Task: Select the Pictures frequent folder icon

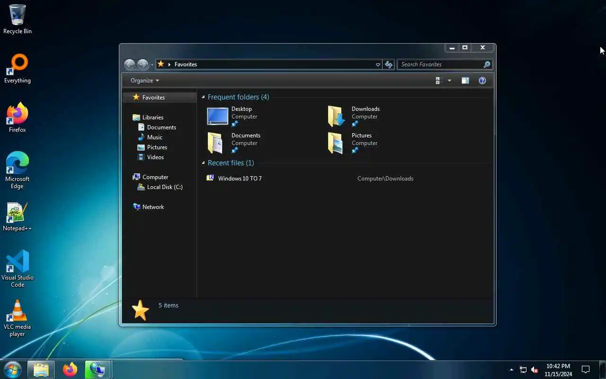Action: (x=336, y=143)
